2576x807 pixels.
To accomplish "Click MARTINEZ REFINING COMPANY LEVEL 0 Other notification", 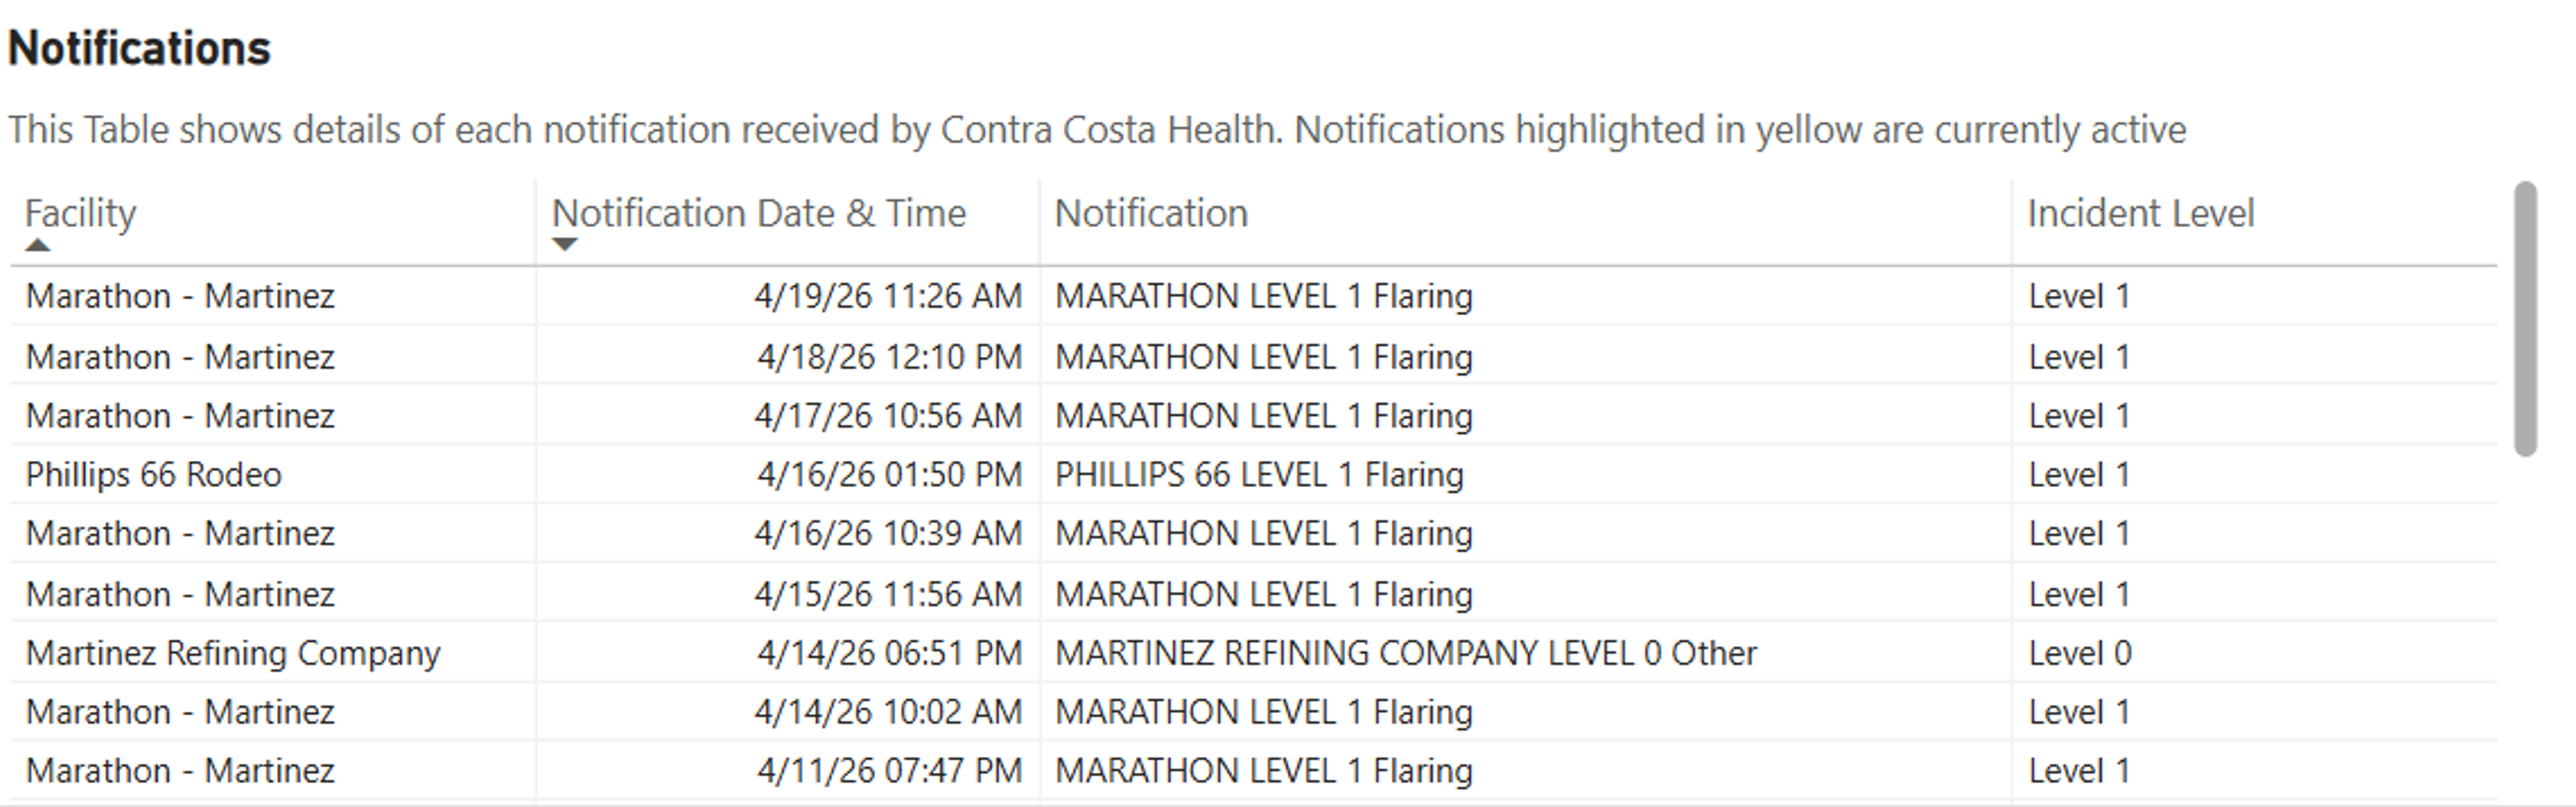I will tap(1405, 653).
